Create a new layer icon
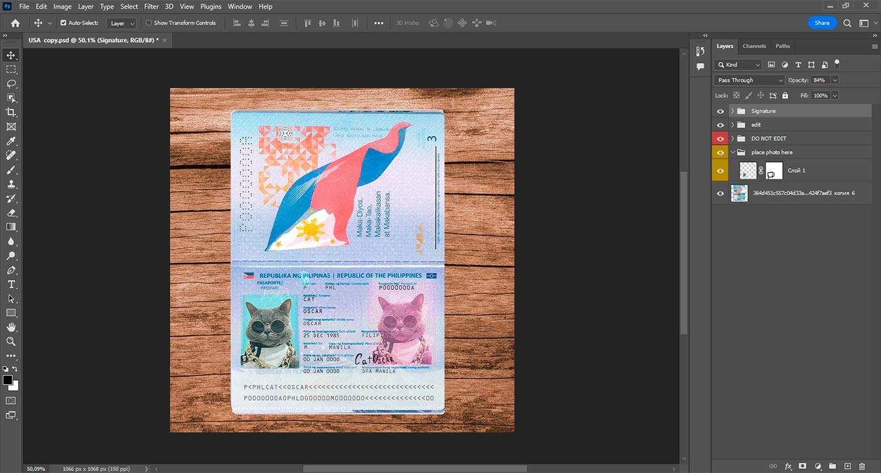This screenshot has width=881, height=473. [847, 466]
